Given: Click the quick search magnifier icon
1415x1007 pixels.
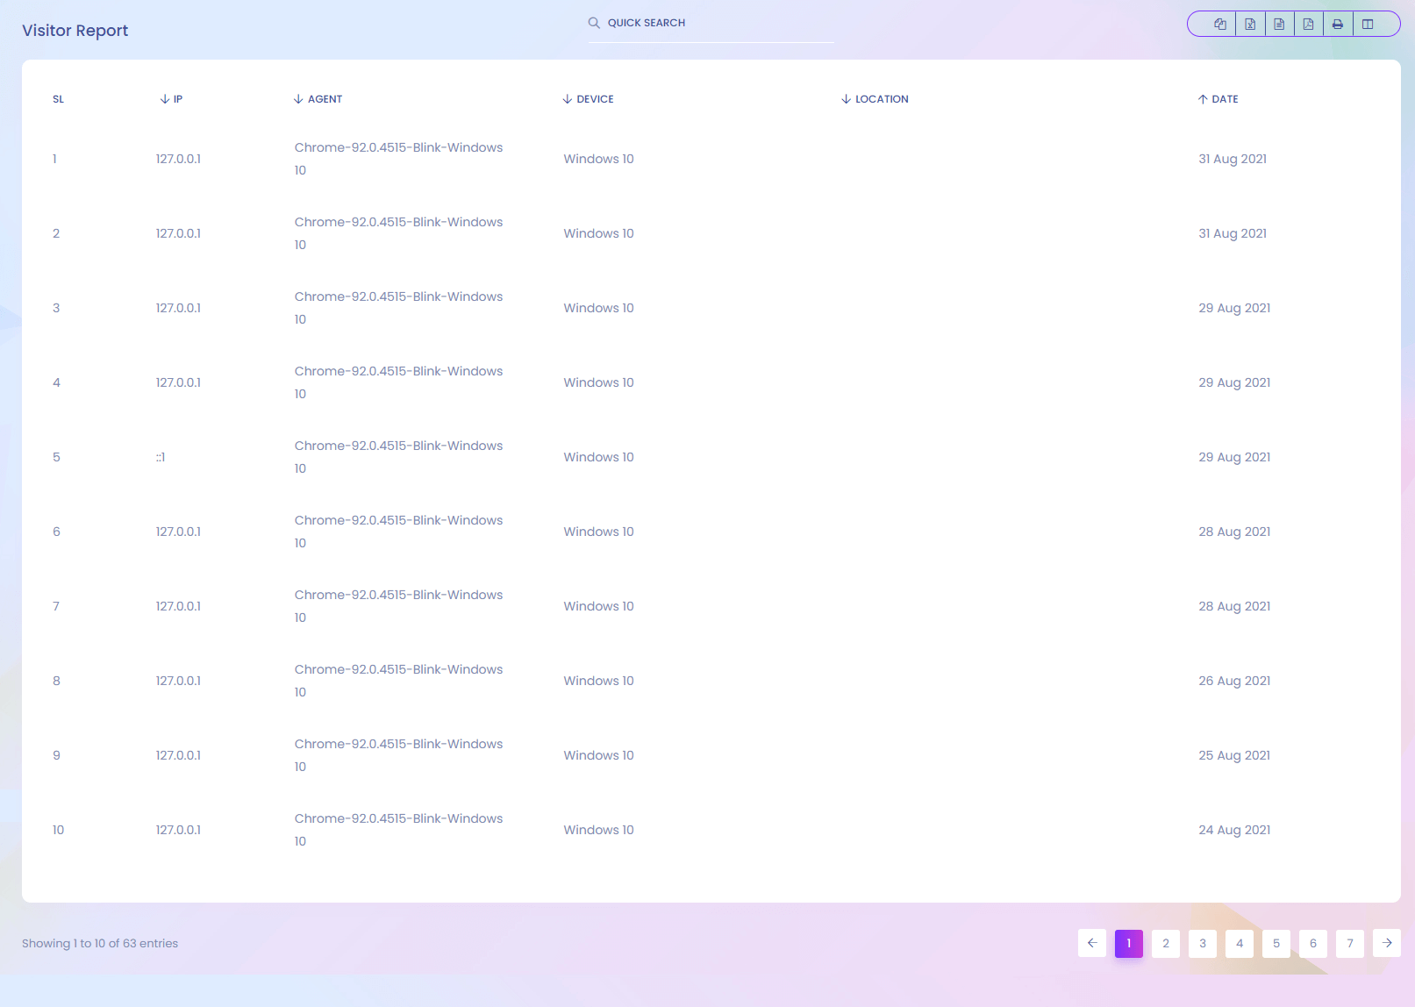Looking at the screenshot, I should coord(594,23).
